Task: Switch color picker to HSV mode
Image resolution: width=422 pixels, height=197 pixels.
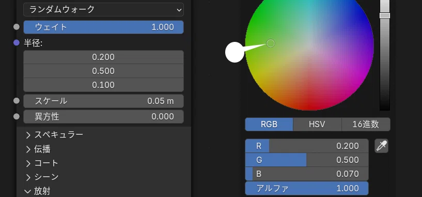Action: pyautogui.click(x=317, y=124)
